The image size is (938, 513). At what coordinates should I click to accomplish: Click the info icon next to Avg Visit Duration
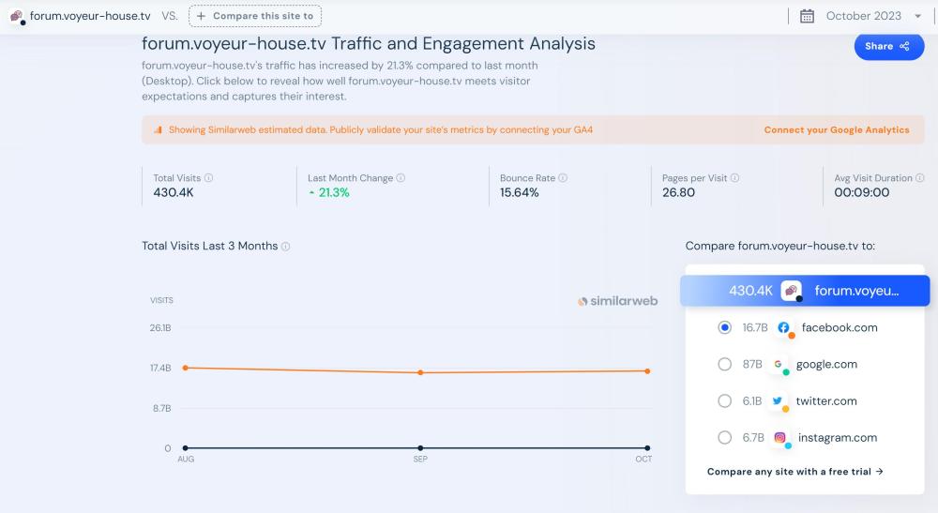(x=919, y=178)
